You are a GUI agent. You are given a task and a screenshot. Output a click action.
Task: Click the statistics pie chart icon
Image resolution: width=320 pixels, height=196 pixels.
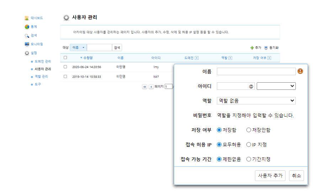coord(27,27)
